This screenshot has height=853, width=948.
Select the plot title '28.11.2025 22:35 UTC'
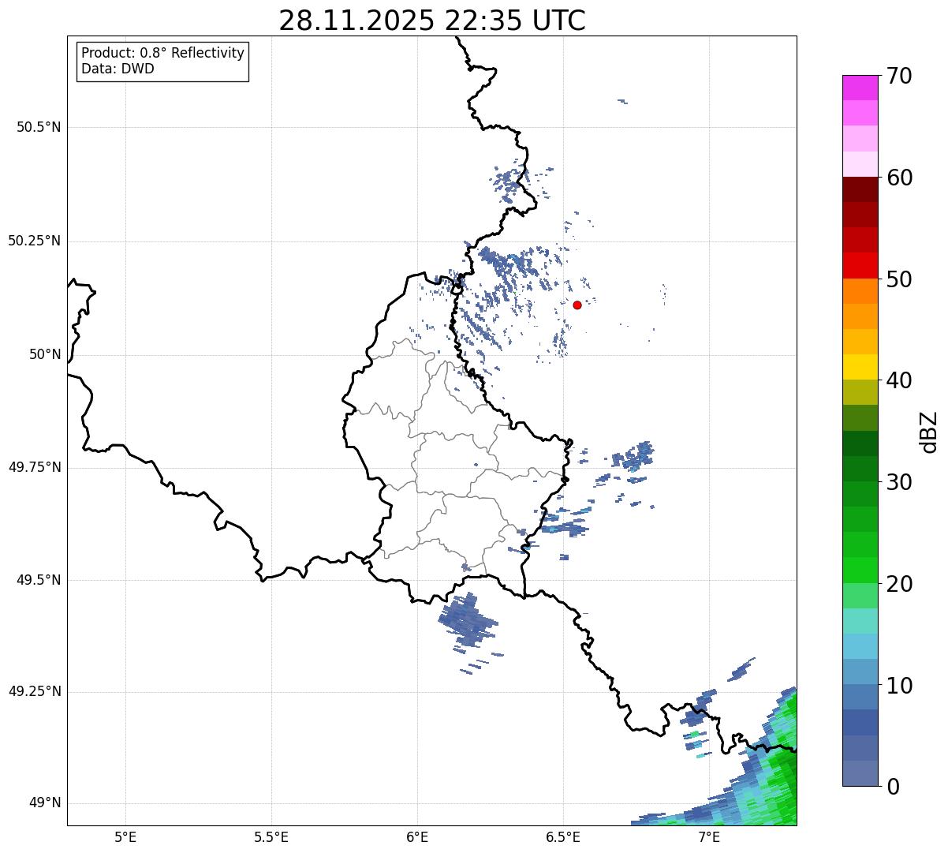coord(432,21)
